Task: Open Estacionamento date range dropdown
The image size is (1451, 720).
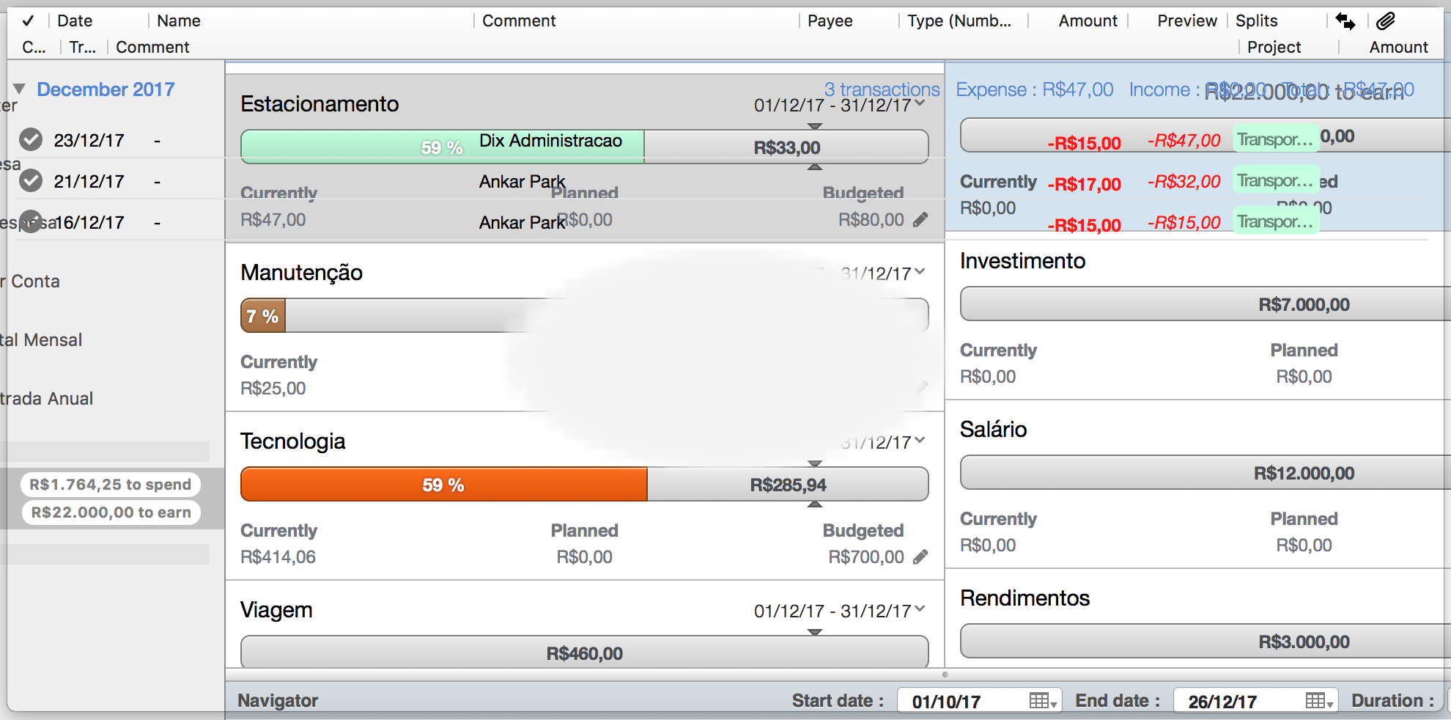Action: click(x=920, y=104)
